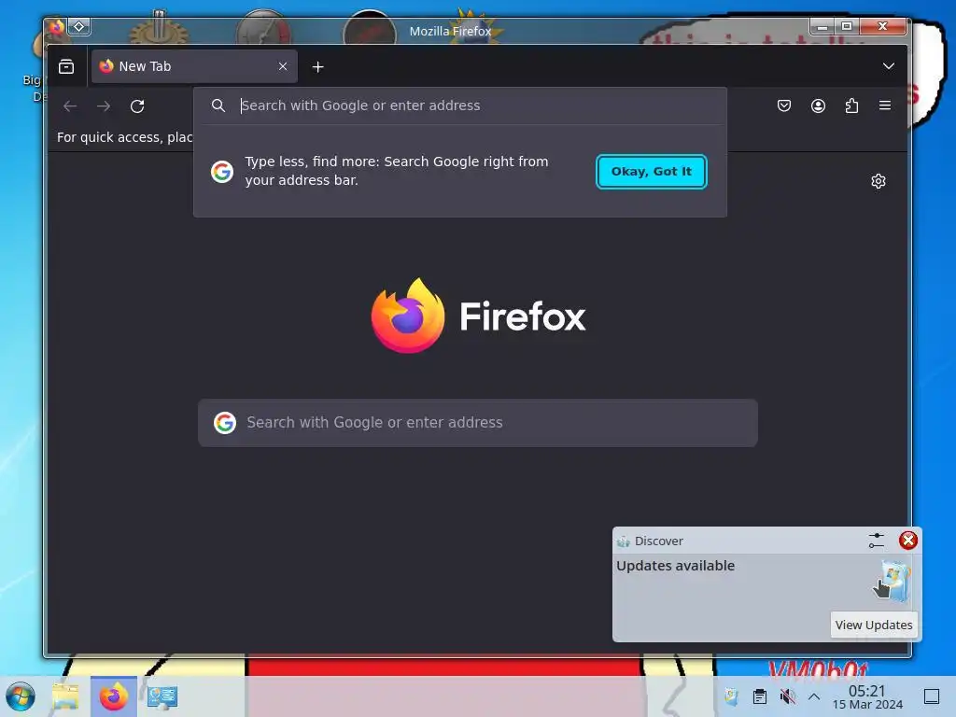Viewport: 956px width, 717px height.
Task: Open clipboard tray icon
Action: pos(760,696)
